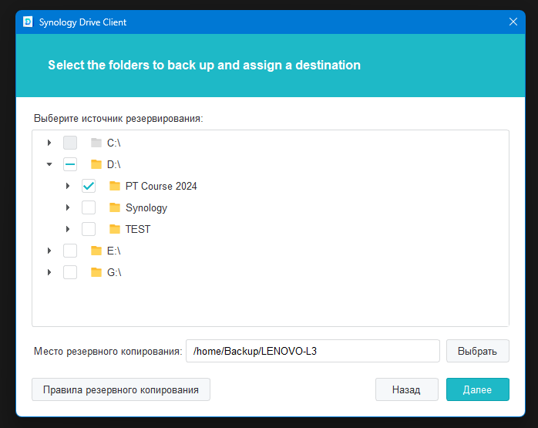Screen dimensions: 538x428
Task: Click the PT Course 2024 folder icon
Action: (x=115, y=186)
